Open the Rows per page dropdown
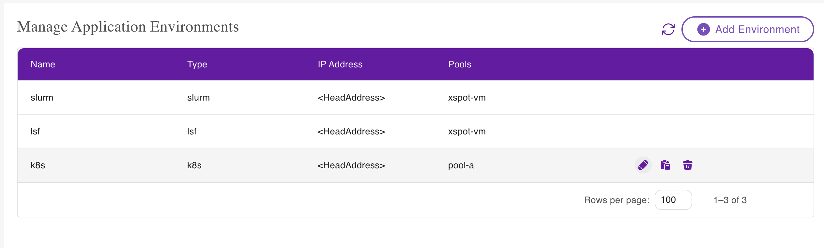This screenshot has width=824, height=248. (673, 200)
